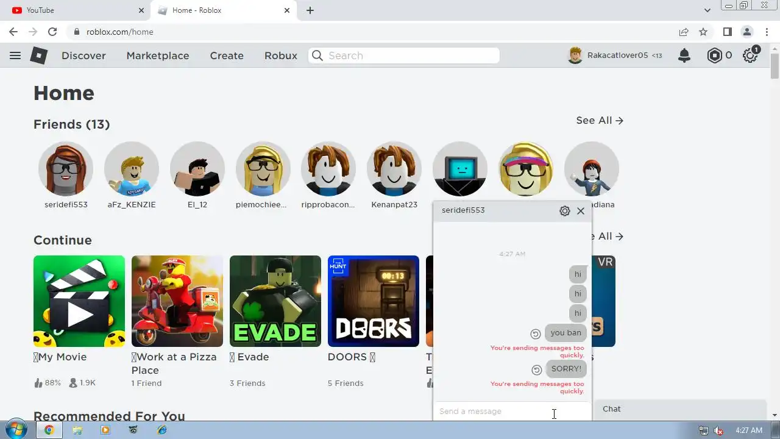
Task: Retry sending the "SORRY!" message
Action: click(537, 369)
